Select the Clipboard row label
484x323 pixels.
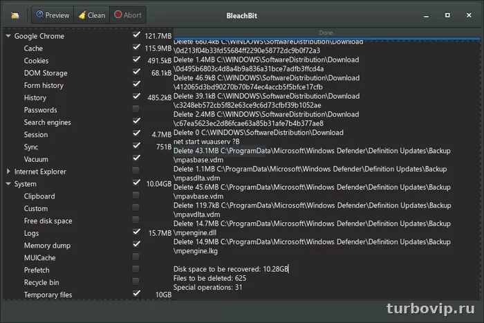click(x=39, y=196)
